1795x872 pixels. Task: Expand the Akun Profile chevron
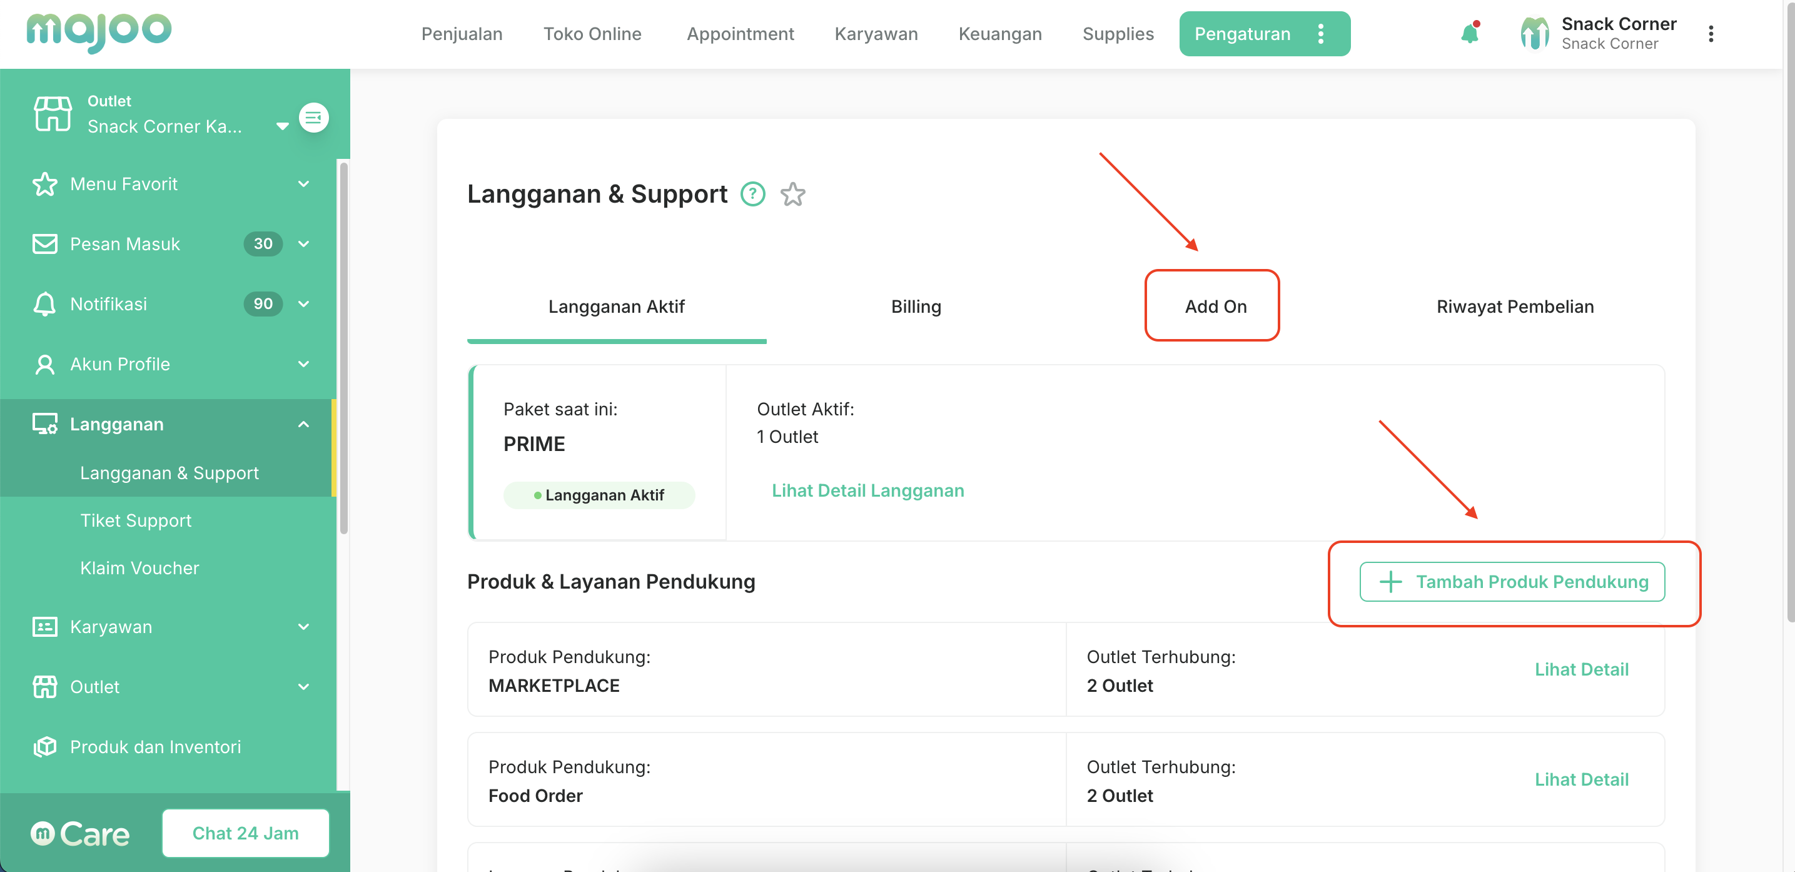pyautogui.click(x=304, y=364)
